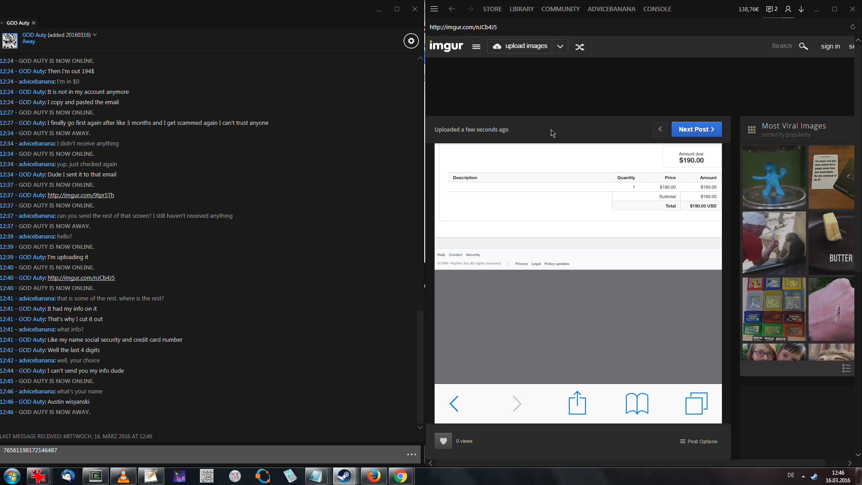Open Steam friends profile icon
This screenshot has width=862, height=485.
788,9
